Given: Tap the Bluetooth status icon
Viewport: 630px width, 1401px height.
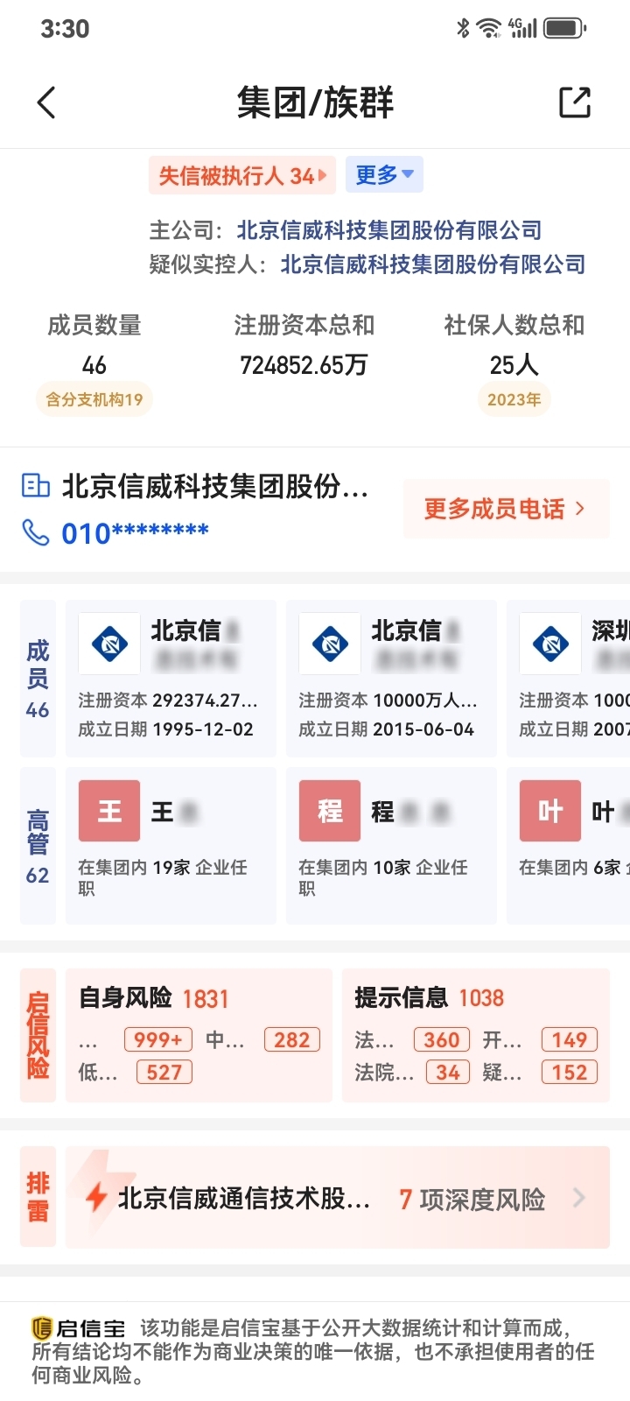Looking at the screenshot, I should (464, 28).
